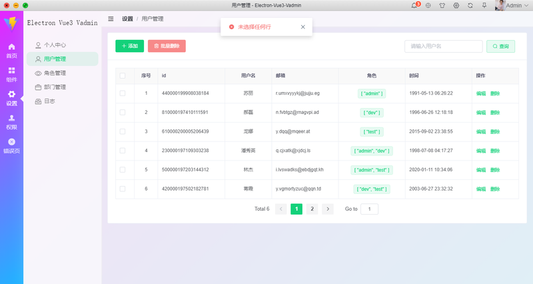
Task: Select 用户管理 menu item
Action: [x=63, y=59]
